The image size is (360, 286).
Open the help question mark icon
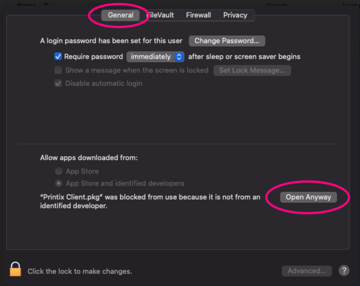tap(343, 271)
